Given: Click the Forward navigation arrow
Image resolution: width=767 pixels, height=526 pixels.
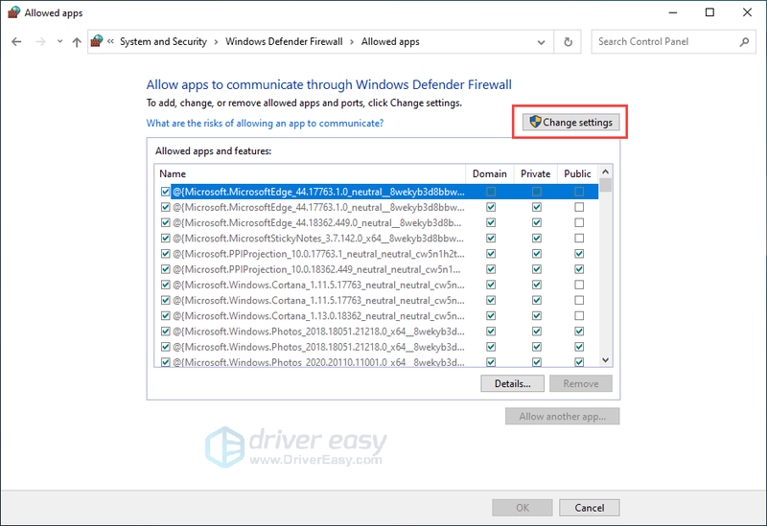Looking at the screenshot, I should click(40, 42).
